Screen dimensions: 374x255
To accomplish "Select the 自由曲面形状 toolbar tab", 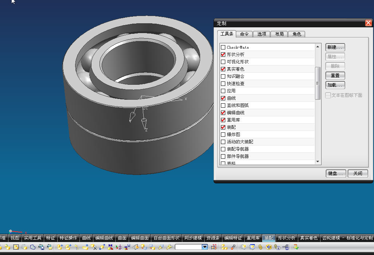I will 166,238.
